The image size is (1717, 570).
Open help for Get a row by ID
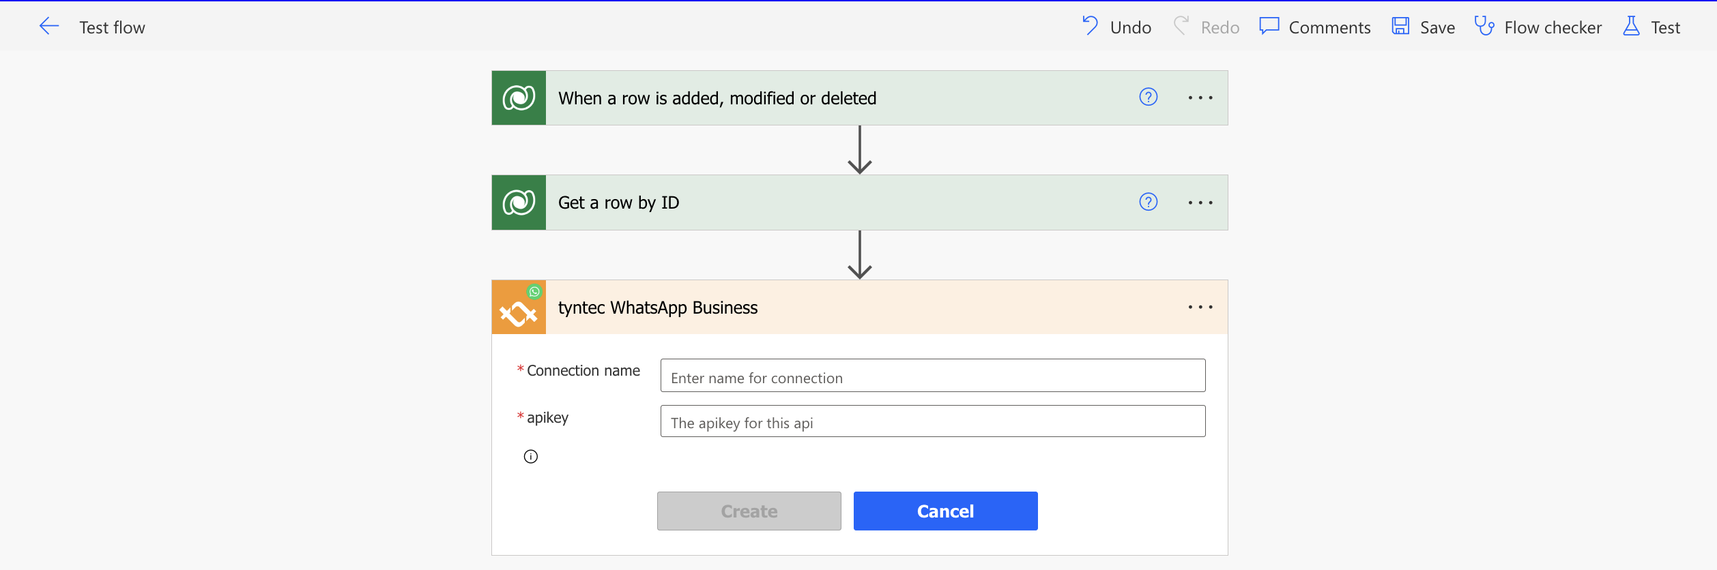pos(1149,202)
